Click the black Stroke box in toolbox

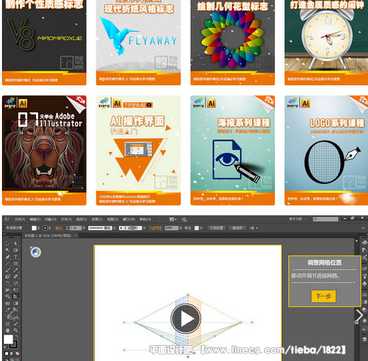13,345
